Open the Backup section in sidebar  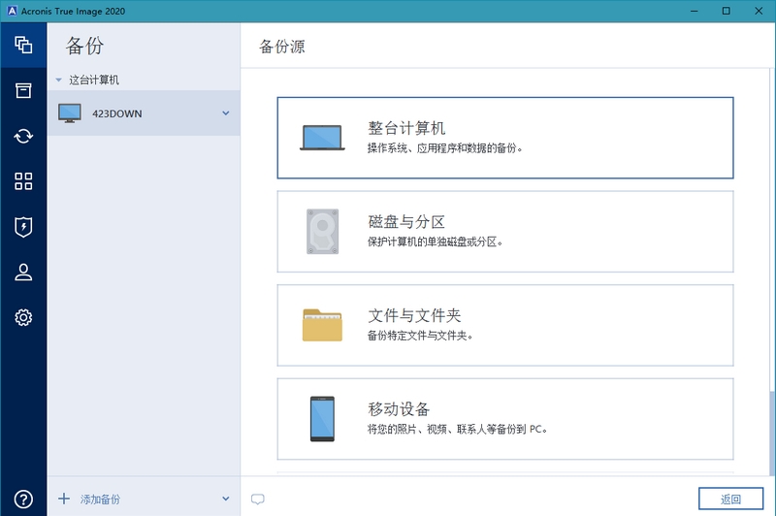[23, 45]
